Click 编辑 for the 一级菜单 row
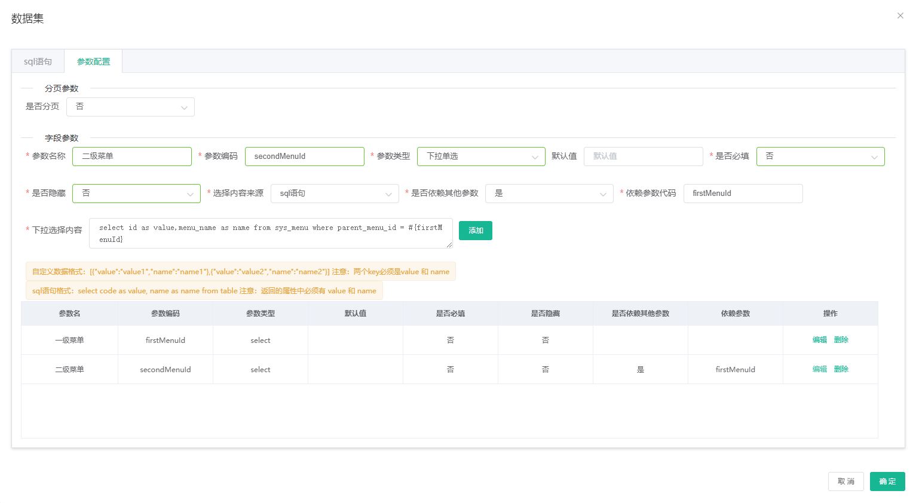 820,340
